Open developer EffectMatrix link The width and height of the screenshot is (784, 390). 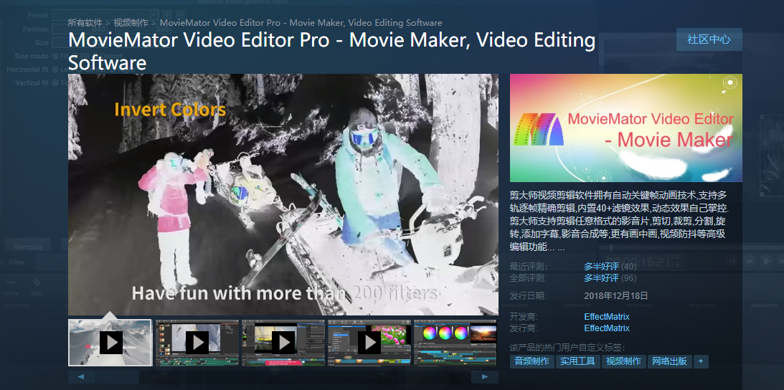[607, 317]
